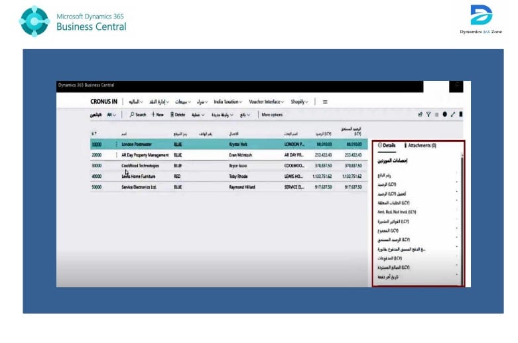
Task: Click المجموع (LCY) in the factbox
Action: click(x=388, y=231)
